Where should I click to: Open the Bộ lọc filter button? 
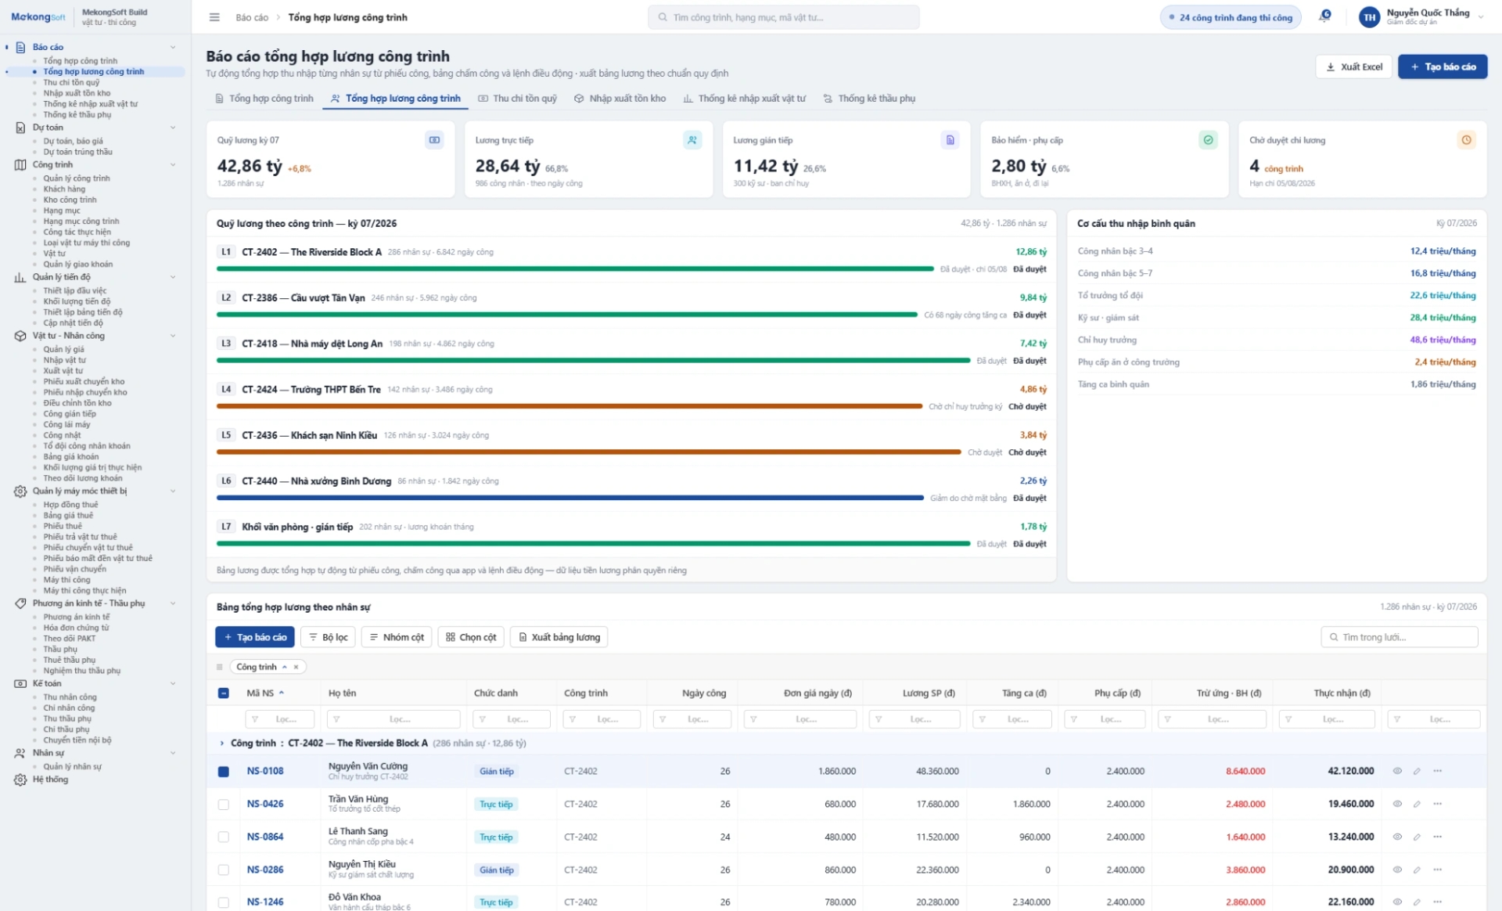pos(329,638)
